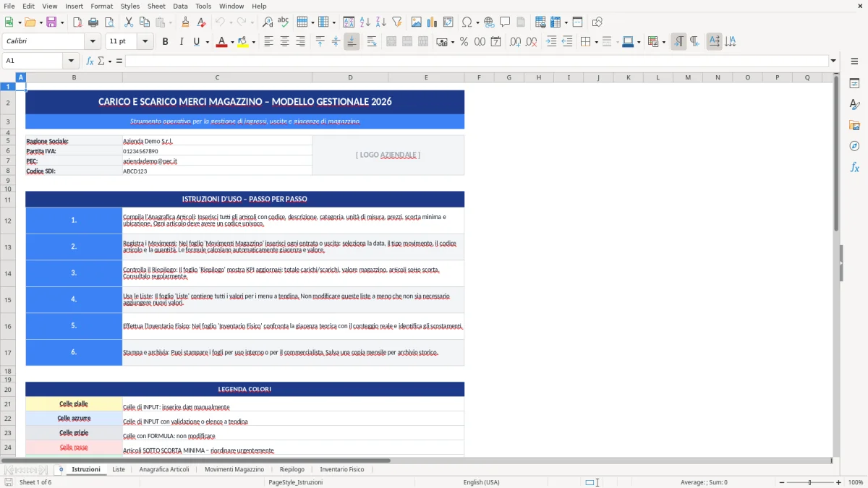Apply red font color swatch
The height and width of the screenshot is (488, 868).
[221, 42]
